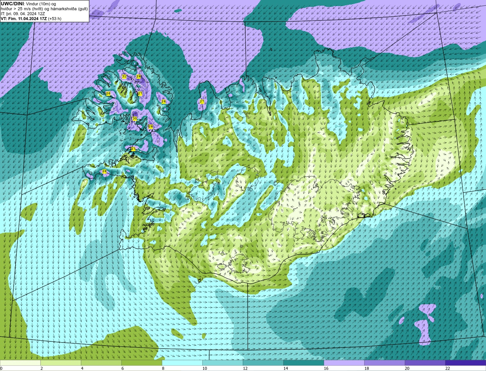Click the 'Vindur (10m) og' title text

tap(41, 3)
